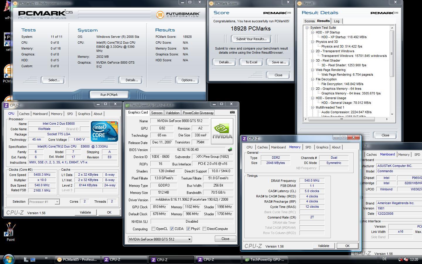Image resolution: width=422 pixels, height=264 pixels.
Task: Select the Transparent Windows 15701.845 result row
Action: (x=354, y=56)
